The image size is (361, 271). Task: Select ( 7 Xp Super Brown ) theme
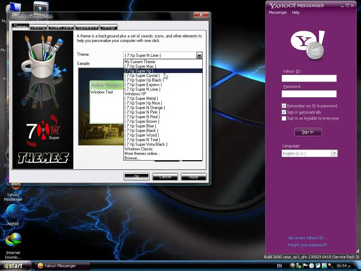click(x=163, y=121)
